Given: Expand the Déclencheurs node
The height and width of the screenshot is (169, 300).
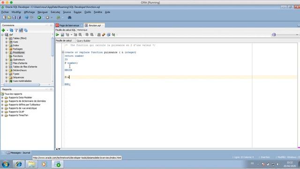Looking at the screenshot, I should 7,70.
